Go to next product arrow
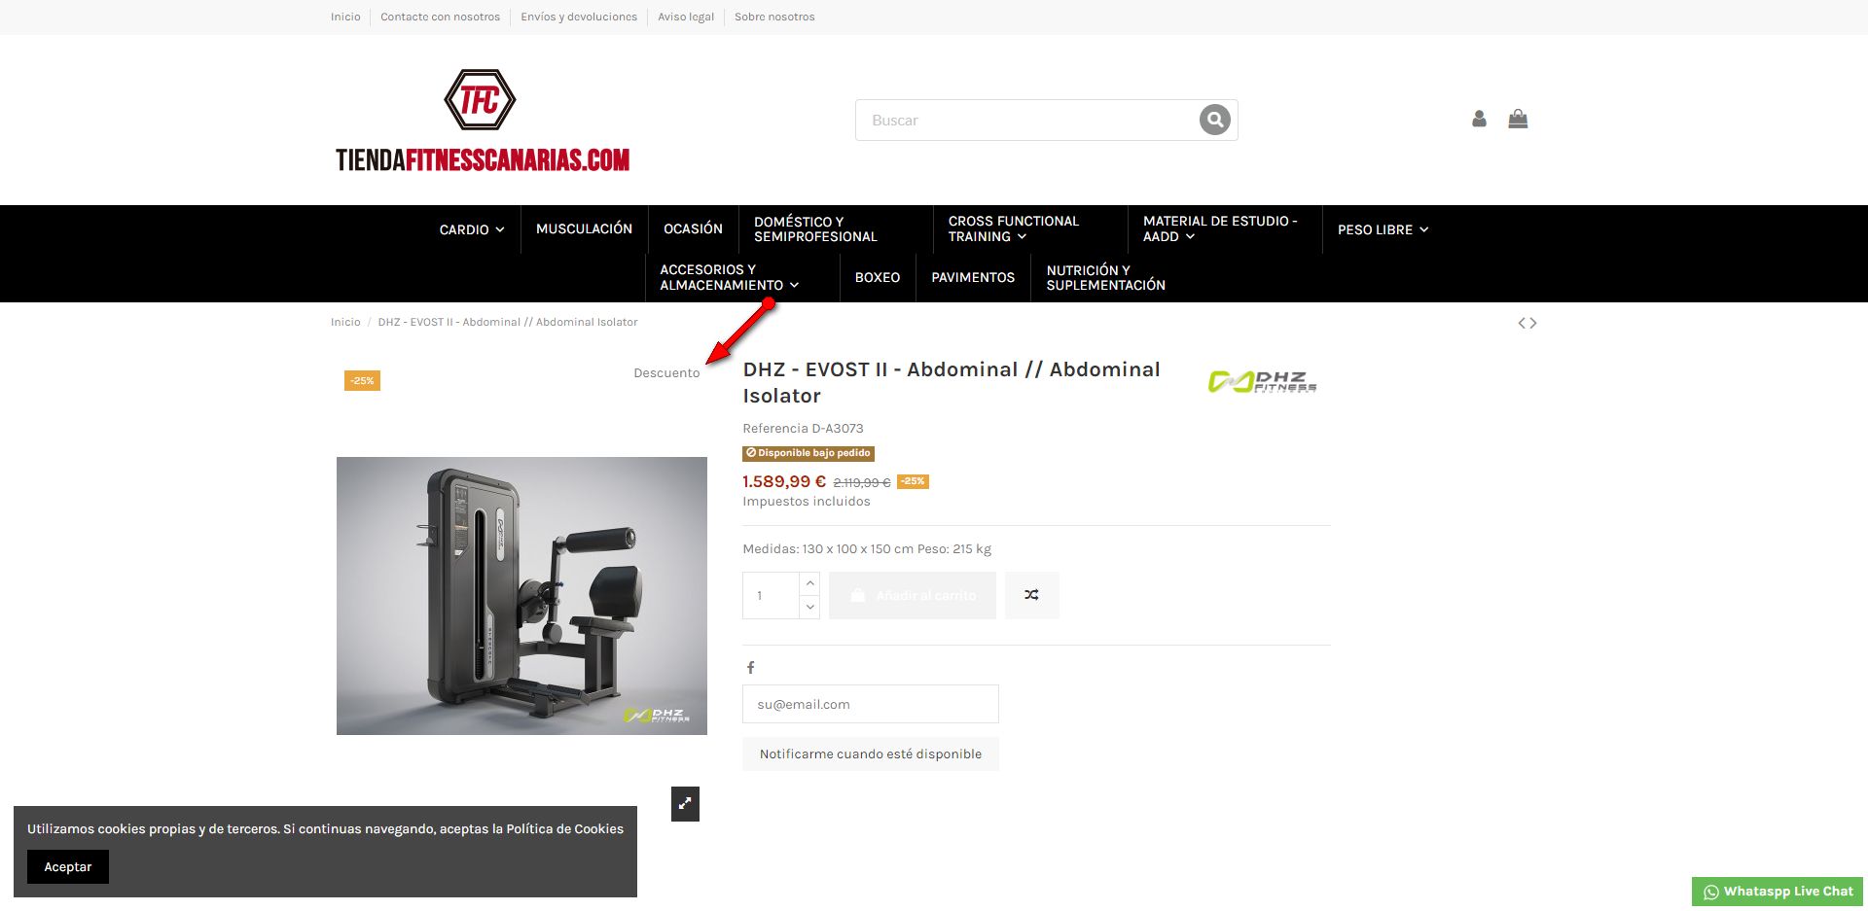Viewport: 1868px width, 911px height. coord(1533,323)
